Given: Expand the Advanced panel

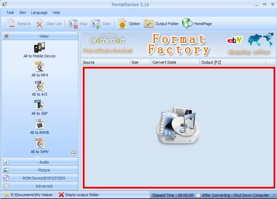Looking at the screenshot, I should coord(40,186).
